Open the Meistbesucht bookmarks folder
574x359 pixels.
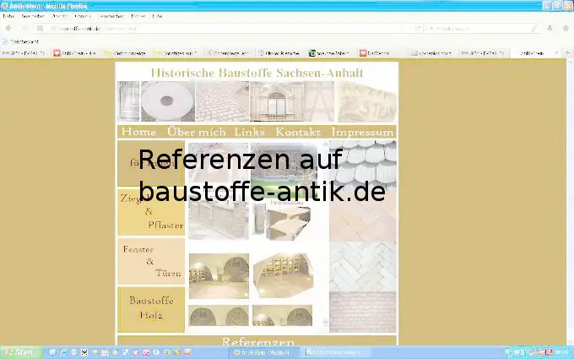[20, 41]
